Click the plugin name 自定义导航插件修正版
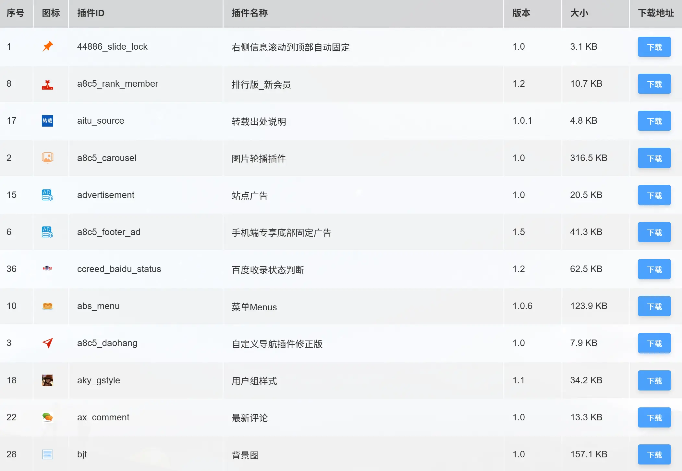The height and width of the screenshot is (471, 682). (277, 344)
